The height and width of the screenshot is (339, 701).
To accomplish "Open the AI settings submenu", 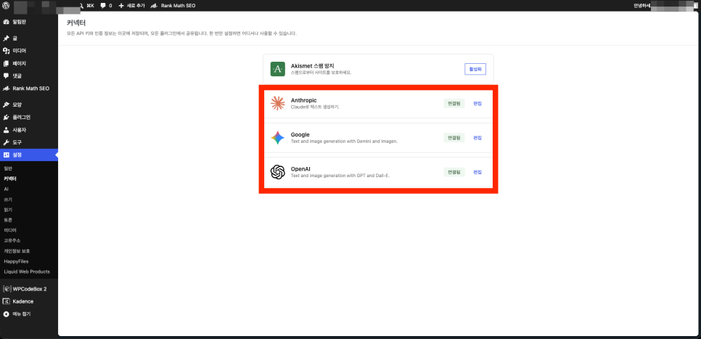I will coord(6,189).
